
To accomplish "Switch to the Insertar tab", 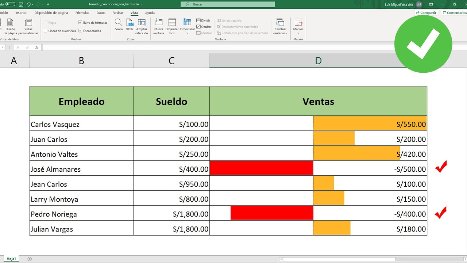I will coord(21,13).
